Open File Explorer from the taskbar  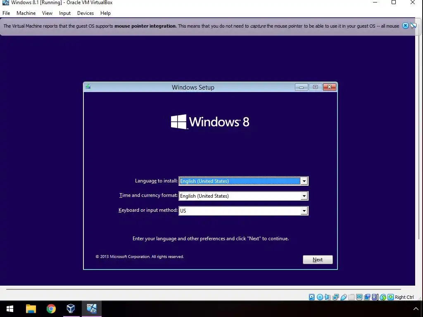(31, 309)
